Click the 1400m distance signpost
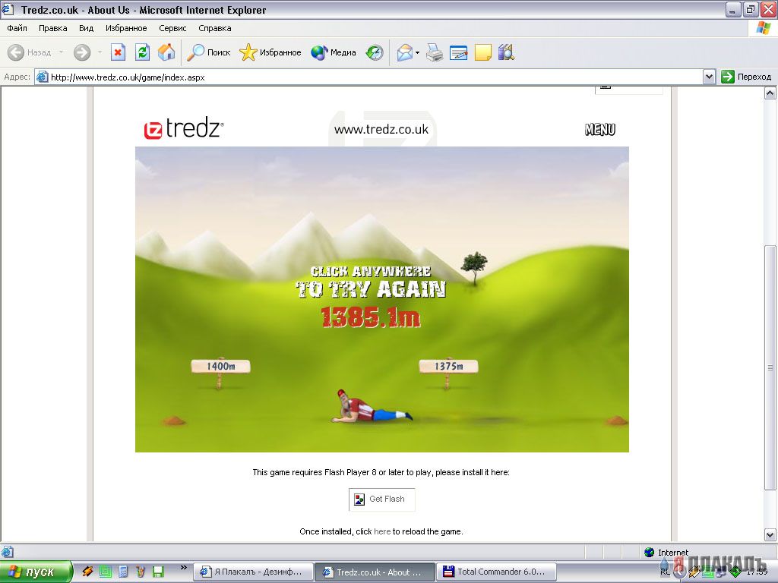Viewport: 778px width, 583px height. click(x=220, y=367)
